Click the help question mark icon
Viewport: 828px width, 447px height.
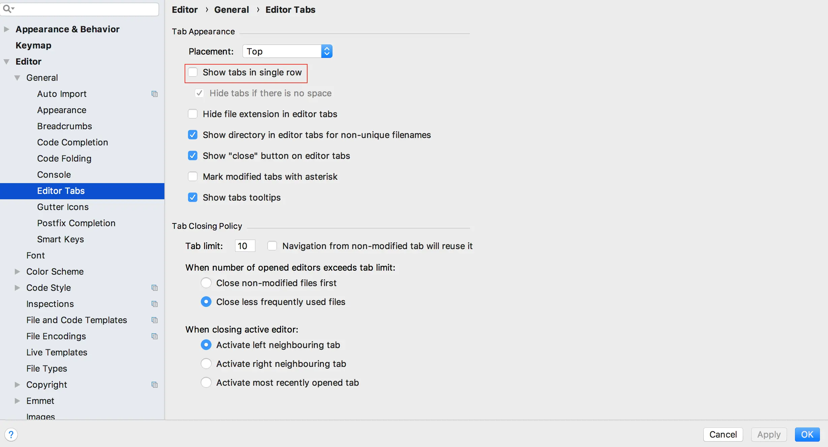click(11, 434)
